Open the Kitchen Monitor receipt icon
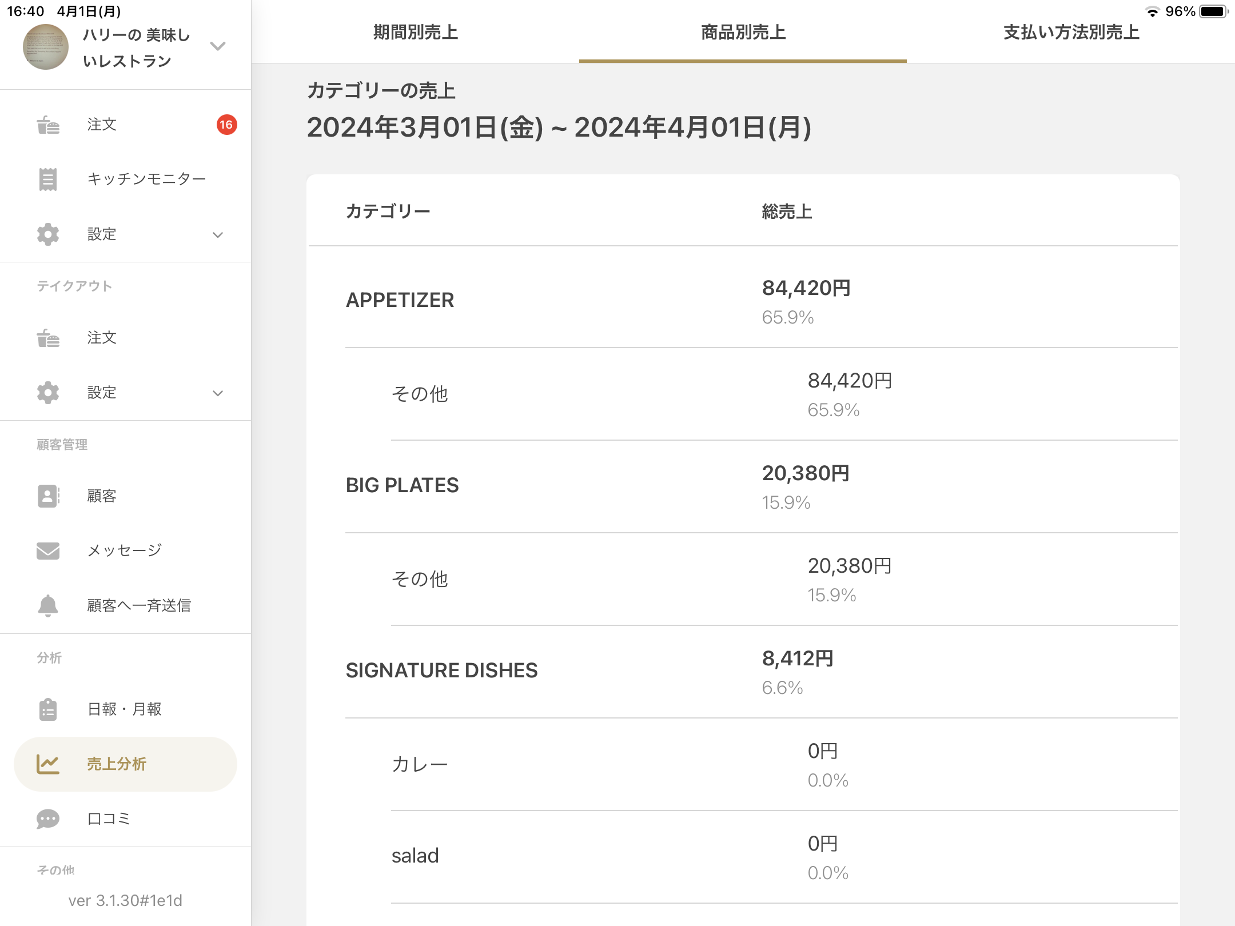Image resolution: width=1235 pixels, height=926 pixels. pyautogui.click(x=48, y=179)
